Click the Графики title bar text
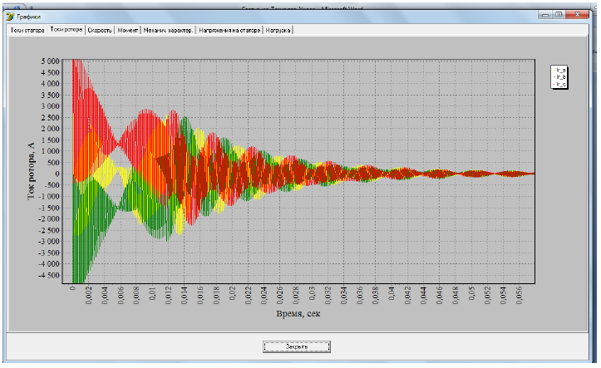 tap(29, 16)
